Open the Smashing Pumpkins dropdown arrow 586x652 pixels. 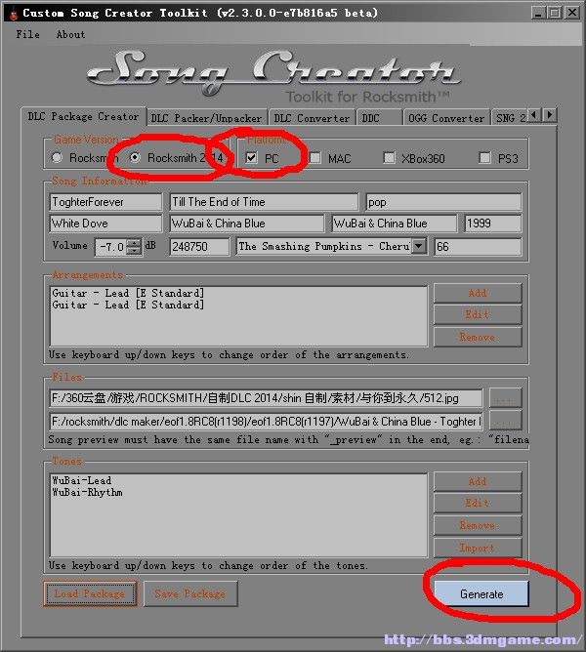[419, 246]
